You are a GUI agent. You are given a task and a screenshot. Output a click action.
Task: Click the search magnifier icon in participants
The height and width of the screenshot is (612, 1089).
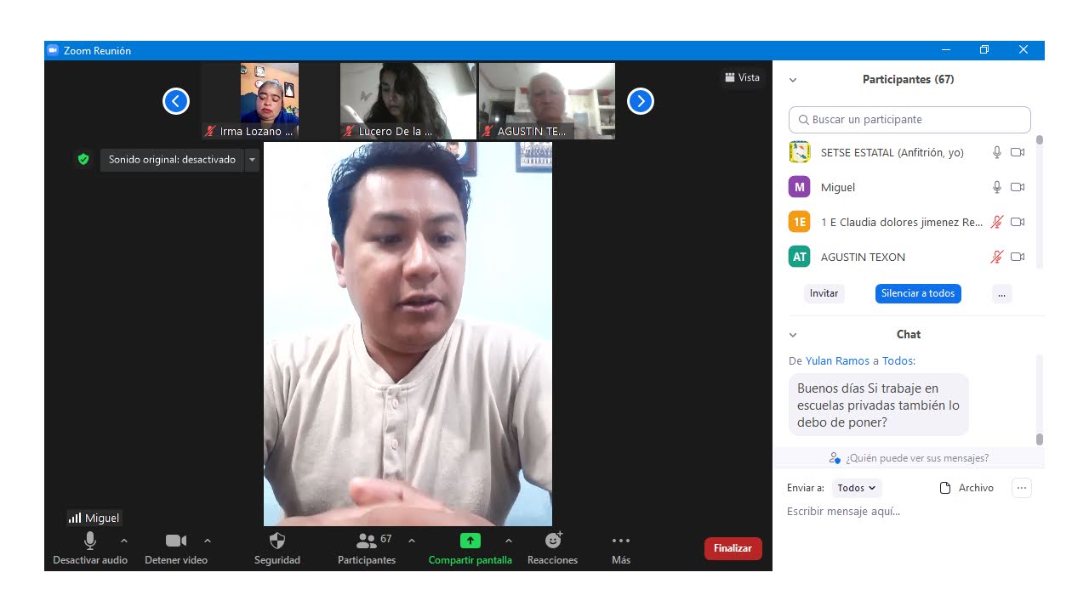pos(803,120)
